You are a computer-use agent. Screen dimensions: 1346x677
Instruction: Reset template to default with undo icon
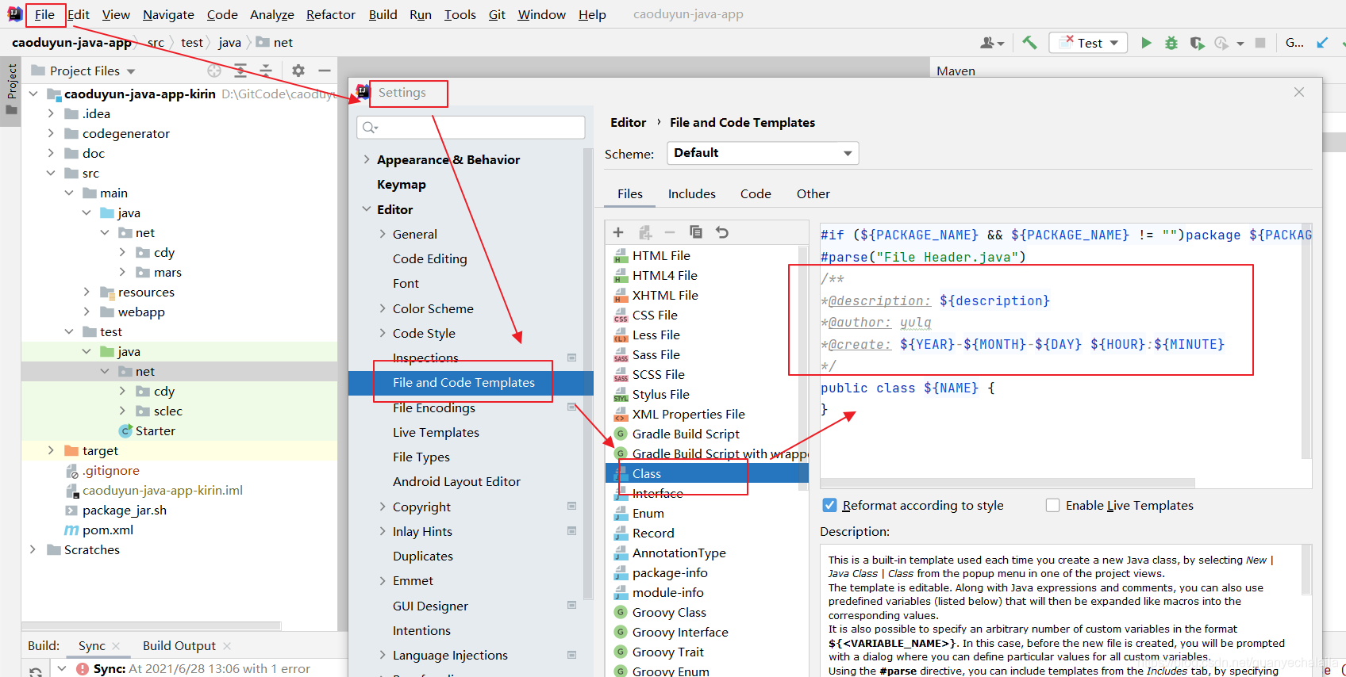click(x=722, y=232)
